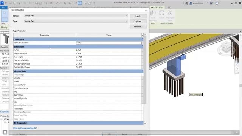Click the Load... button

click(138, 16)
